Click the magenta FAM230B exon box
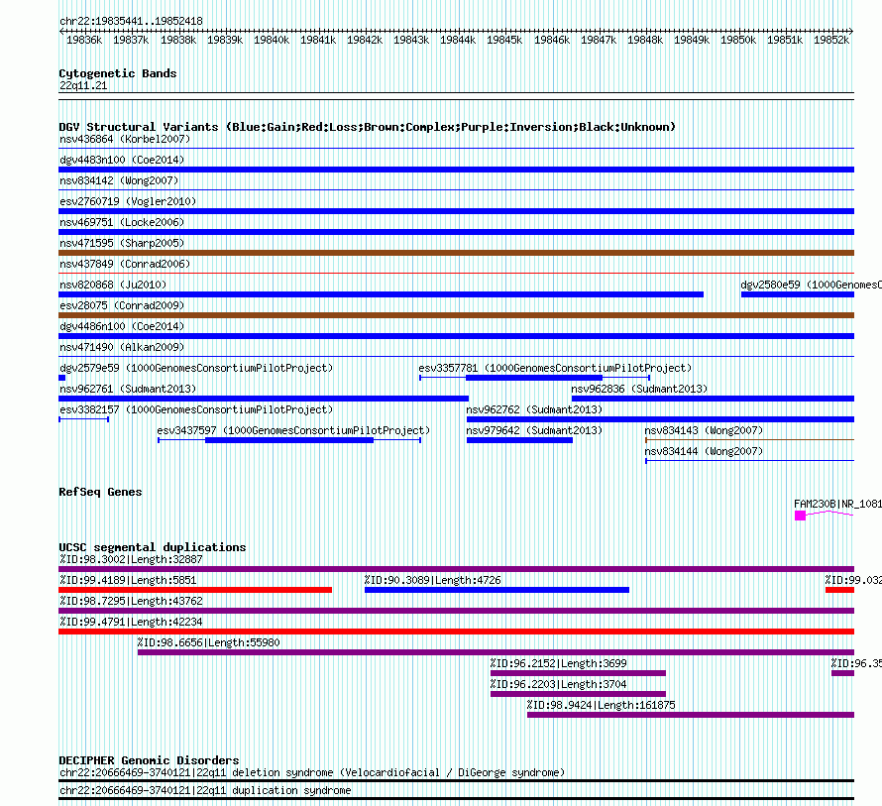The height and width of the screenshot is (806, 882). [x=800, y=516]
